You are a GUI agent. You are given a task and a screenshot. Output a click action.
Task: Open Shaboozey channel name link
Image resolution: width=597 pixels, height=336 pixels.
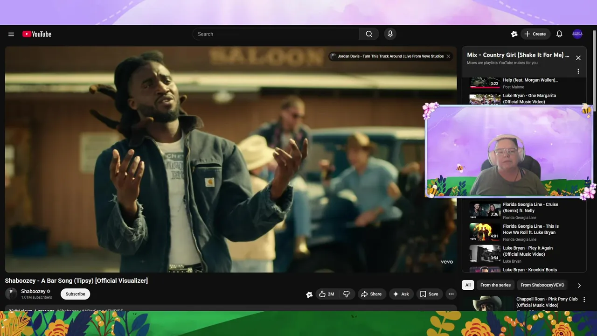33,291
